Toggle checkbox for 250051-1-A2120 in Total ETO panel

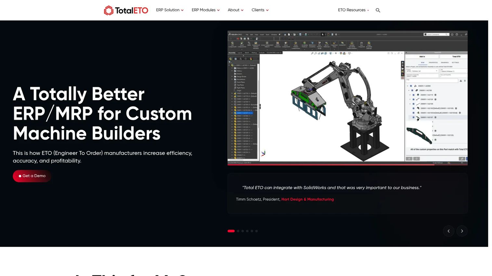[x=413, y=99]
